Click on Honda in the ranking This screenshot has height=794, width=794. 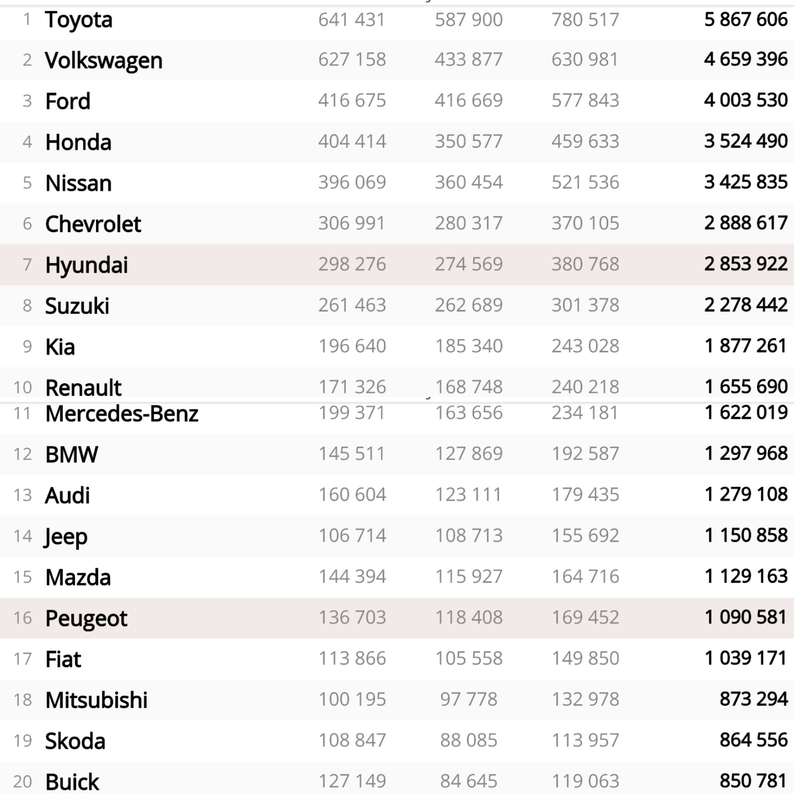pyautogui.click(x=78, y=142)
